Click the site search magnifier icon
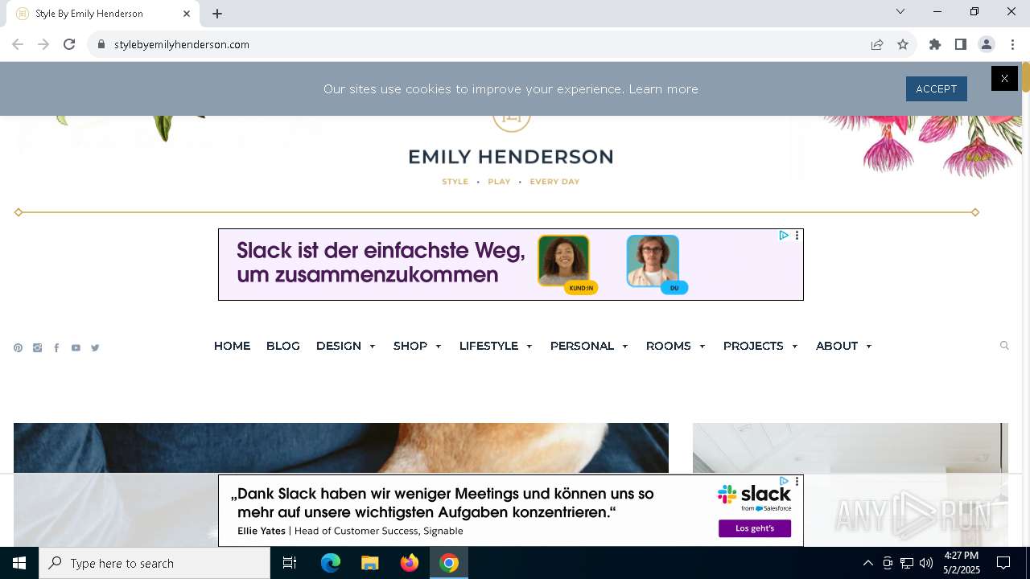This screenshot has width=1030, height=579. pos(1004,346)
